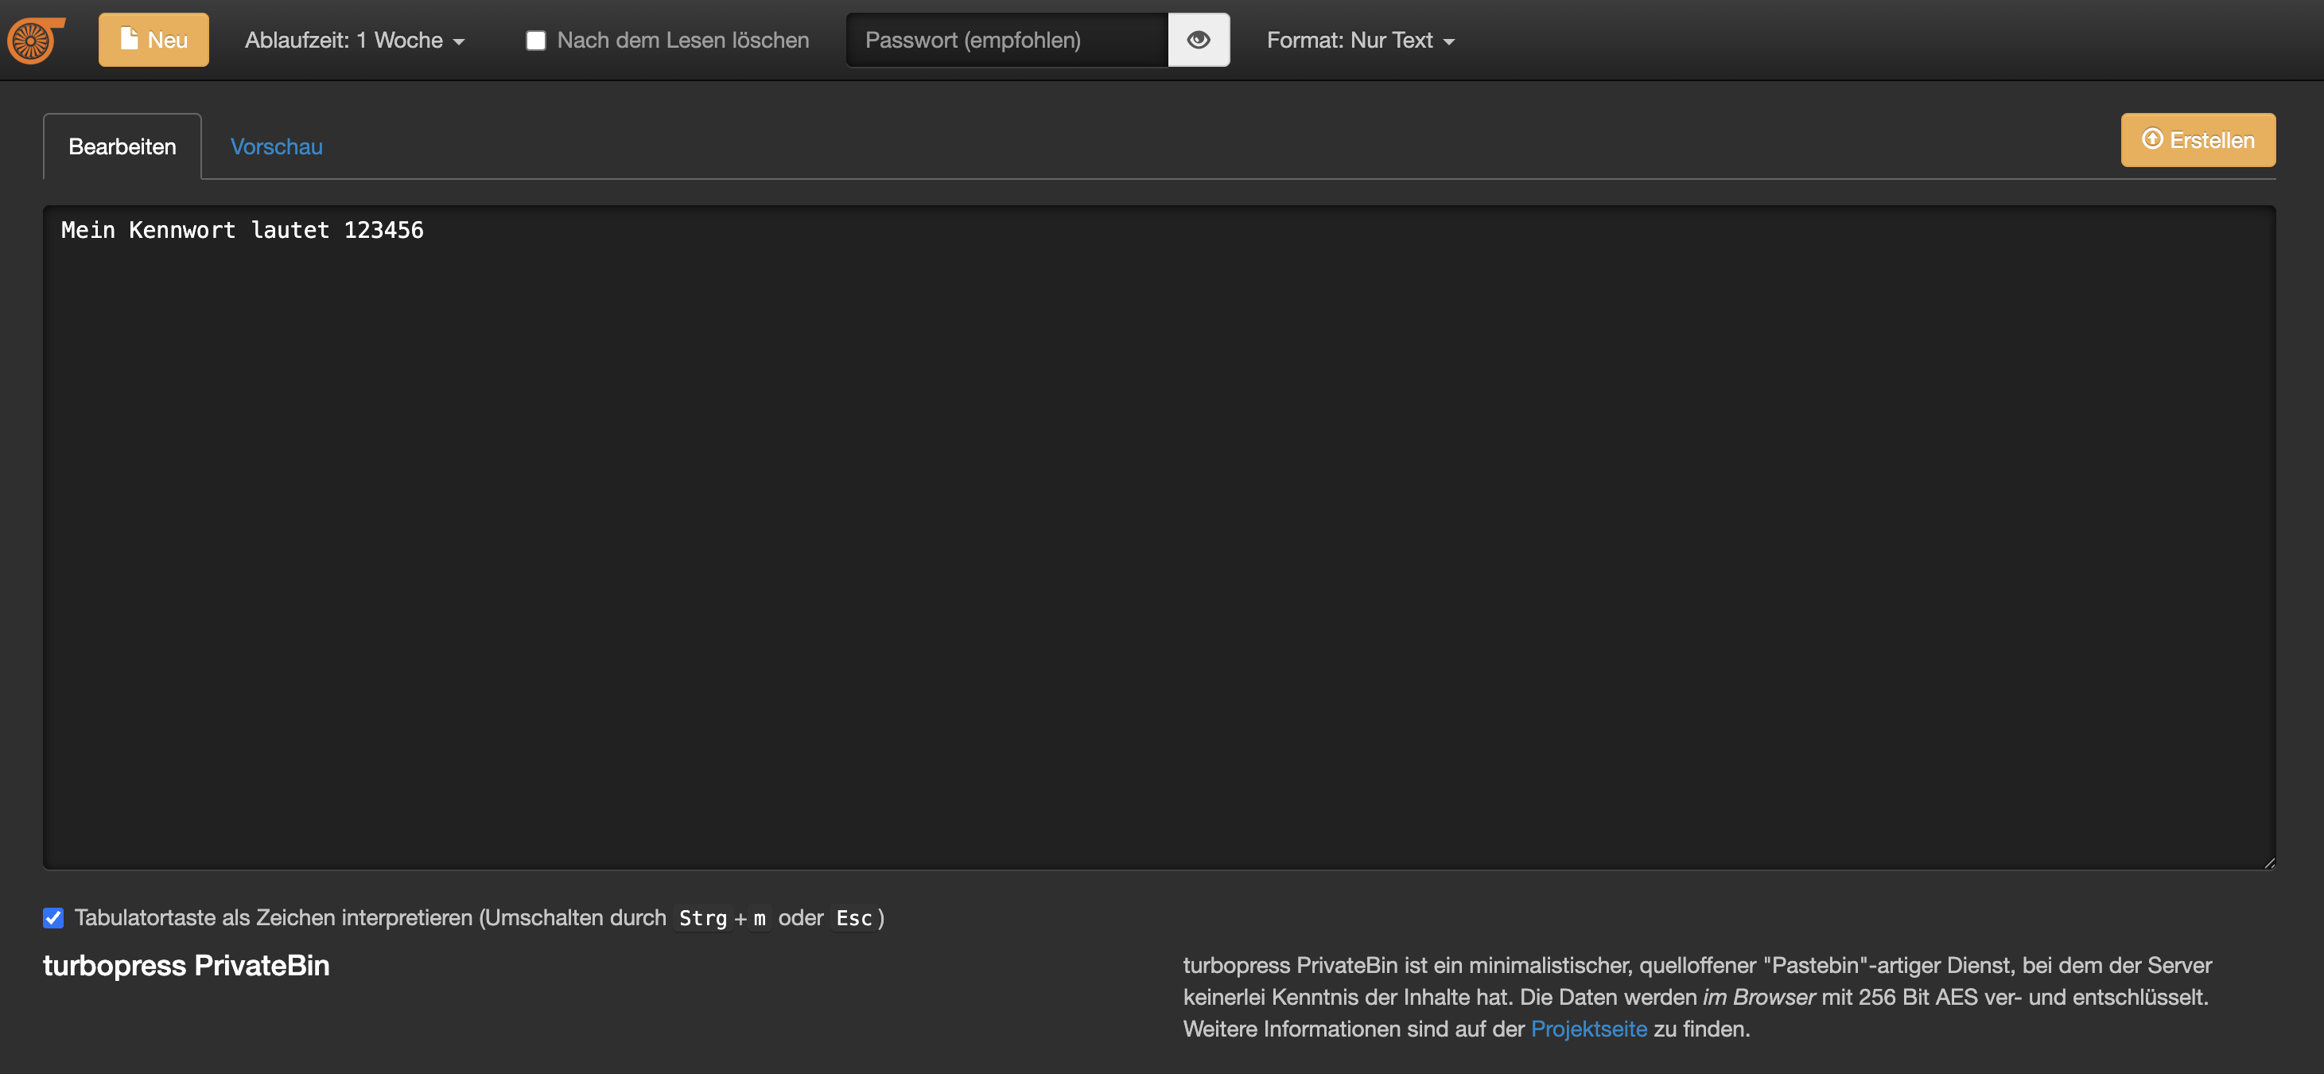Click the upload arrow icon on Erstellen
Viewport: 2324px width, 1074px height.
coord(2151,139)
